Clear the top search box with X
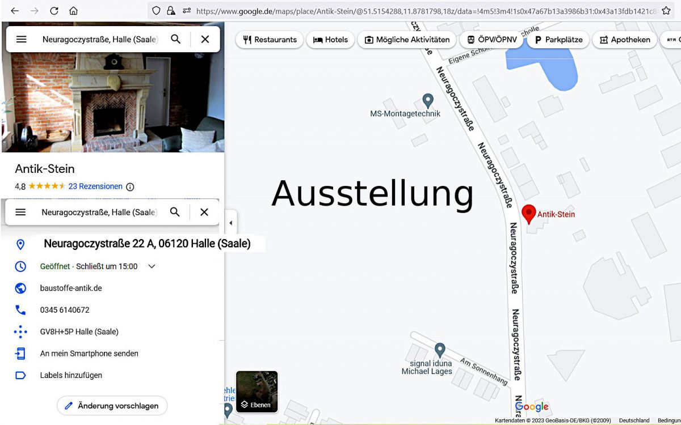The image size is (681, 425). [205, 39]
